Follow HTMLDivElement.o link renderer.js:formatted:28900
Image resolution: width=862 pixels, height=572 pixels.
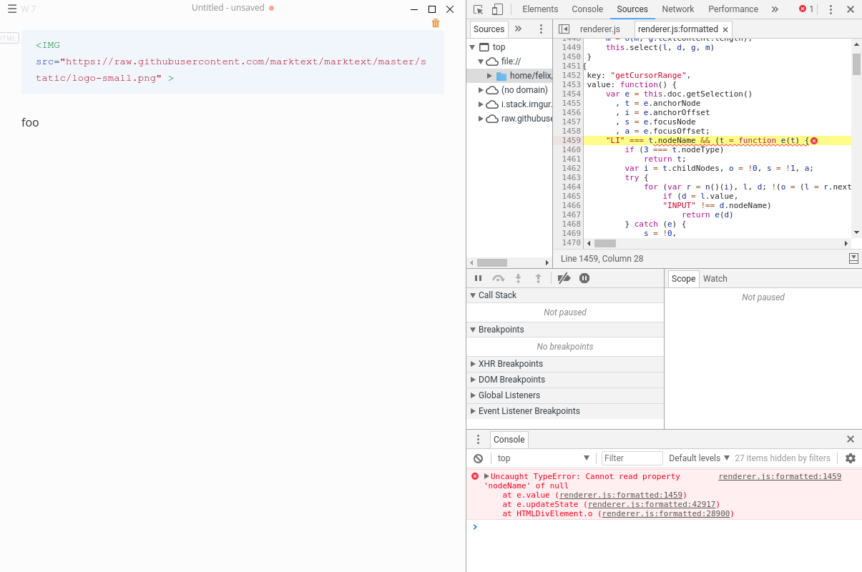(x=665, y=513)
